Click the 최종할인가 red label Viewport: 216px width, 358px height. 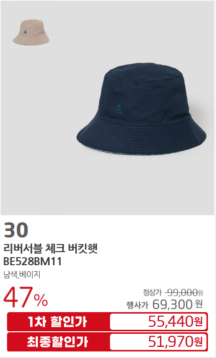tap(58, 342)
